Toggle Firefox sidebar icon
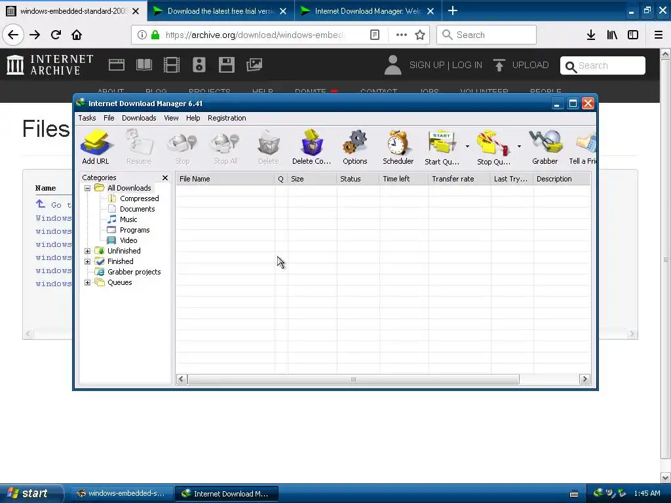Screen dimensions: 671x503 point(633,35)
